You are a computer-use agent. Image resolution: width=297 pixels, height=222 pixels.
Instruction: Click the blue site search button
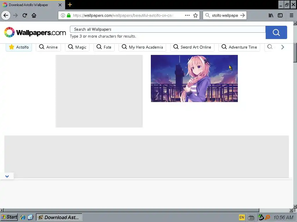pyautogui.click(x=276, y=32)
